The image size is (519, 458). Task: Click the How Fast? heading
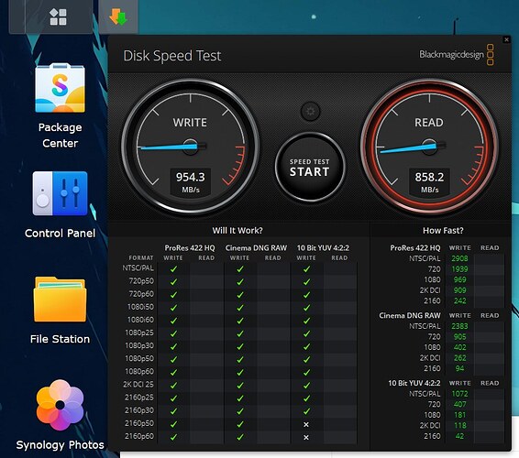443,231
